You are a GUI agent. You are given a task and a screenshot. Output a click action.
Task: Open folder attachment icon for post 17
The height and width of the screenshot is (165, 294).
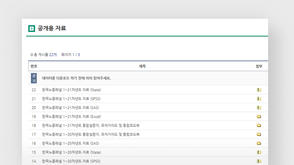tap(259, 135)
